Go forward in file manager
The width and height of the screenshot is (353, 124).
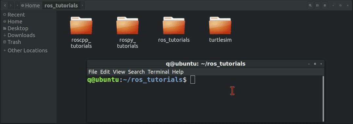pyautogui.click(x=10, y=5)
